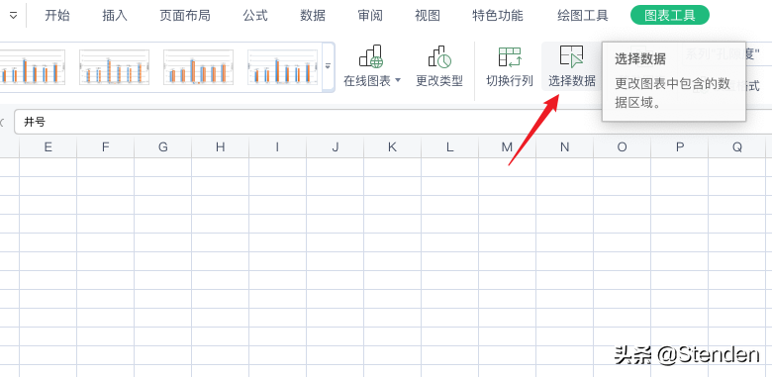Image resolution: width=772 pixels, height=377 pixels.
Task: Open the 数据 tab
Action: [x=313, y=16]
